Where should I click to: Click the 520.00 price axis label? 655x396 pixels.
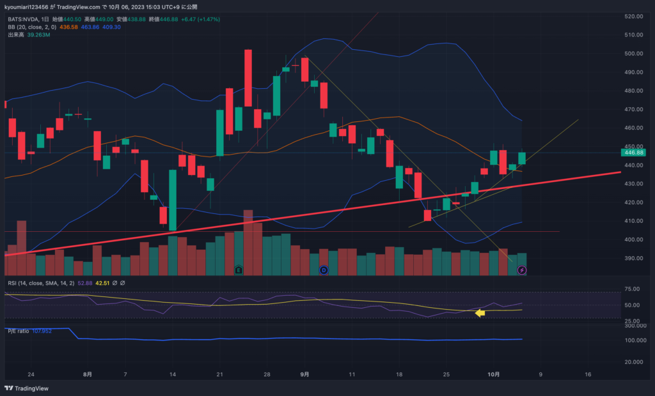click(634, 16)
